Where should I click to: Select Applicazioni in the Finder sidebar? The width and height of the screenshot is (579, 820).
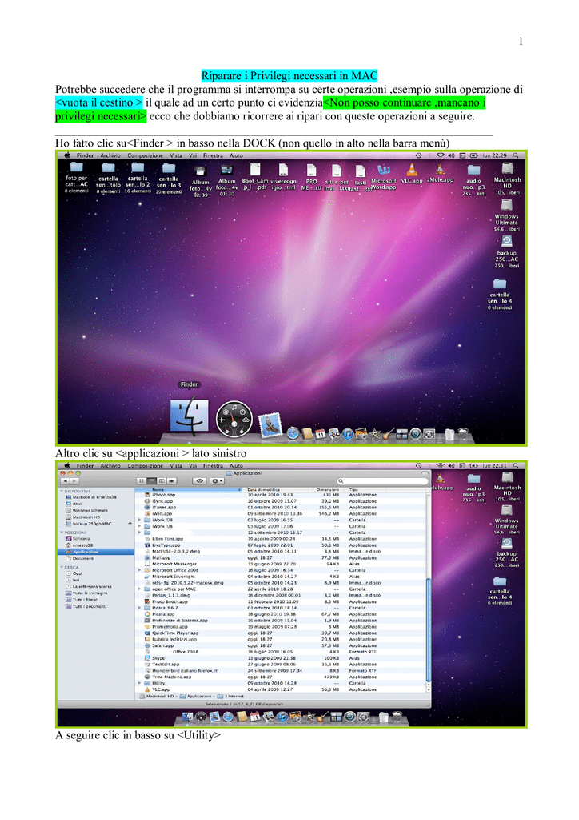96,552
